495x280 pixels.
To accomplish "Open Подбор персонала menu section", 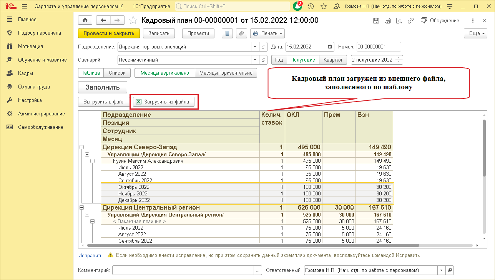I will point(39,33).
